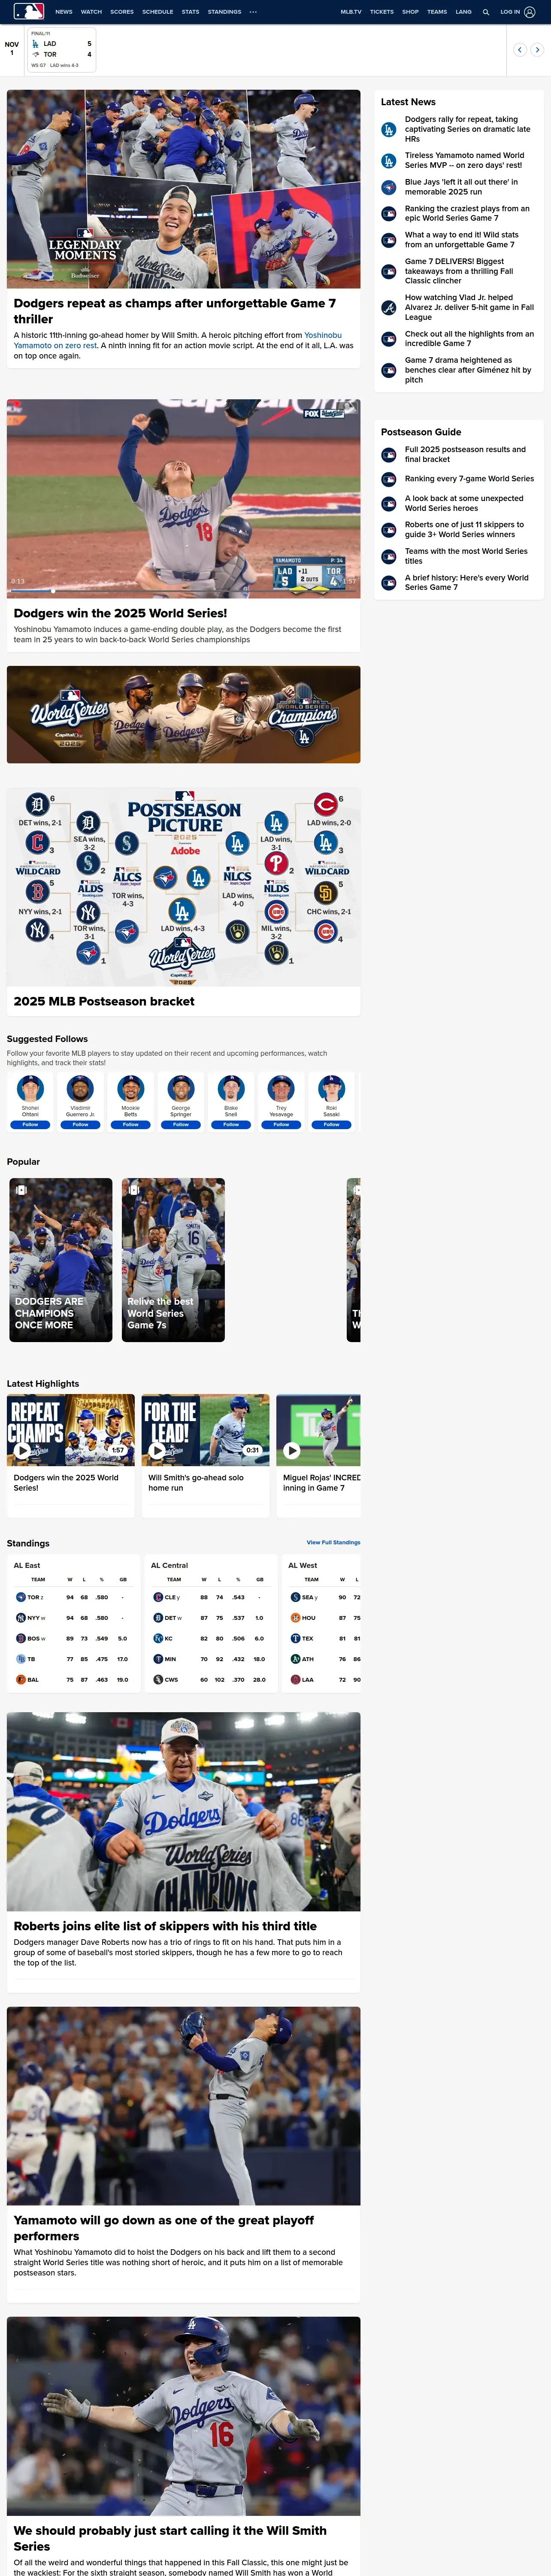Go to the TICKETS link

click(382, 12)
